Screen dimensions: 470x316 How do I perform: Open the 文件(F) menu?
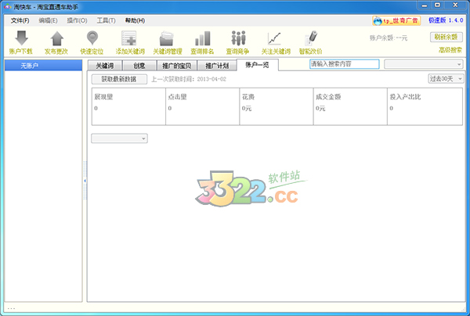pos(20,20)
